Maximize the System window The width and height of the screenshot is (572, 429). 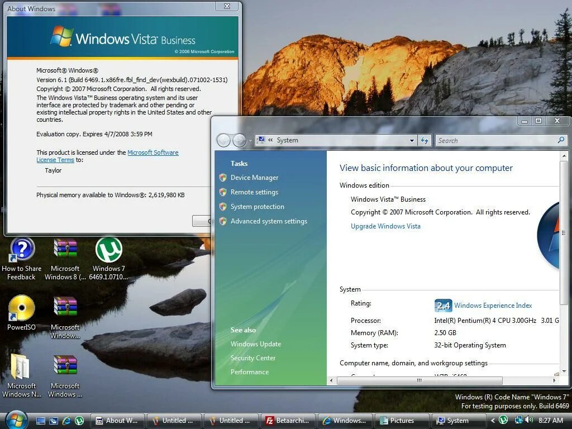(538, 121)
